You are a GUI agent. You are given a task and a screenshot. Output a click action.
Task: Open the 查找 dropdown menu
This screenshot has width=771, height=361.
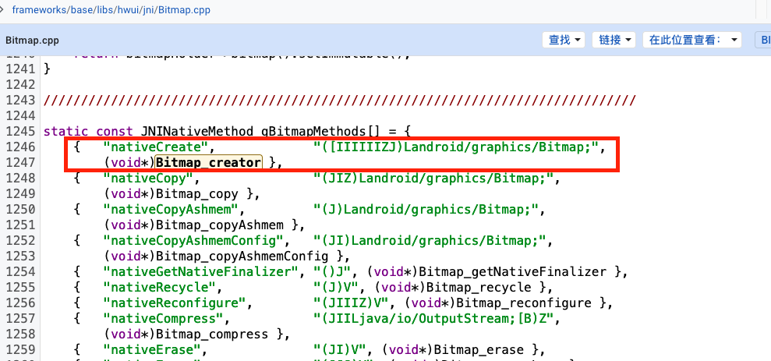click(x=564, y=40)
